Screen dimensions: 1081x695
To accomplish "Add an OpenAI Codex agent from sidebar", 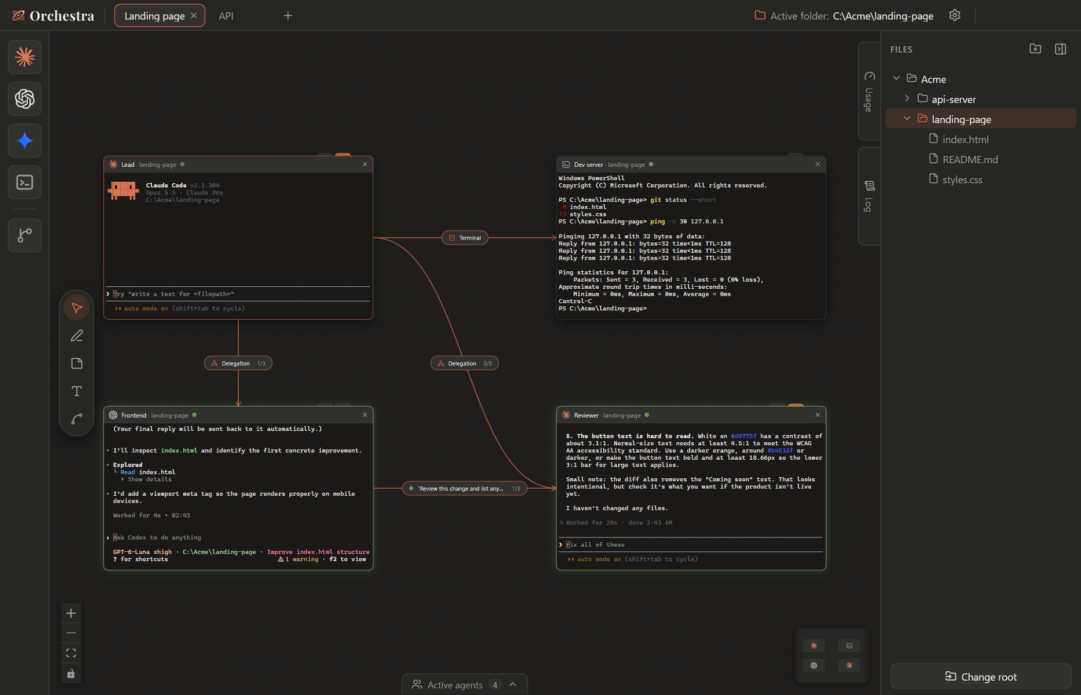I will (25, 99).
